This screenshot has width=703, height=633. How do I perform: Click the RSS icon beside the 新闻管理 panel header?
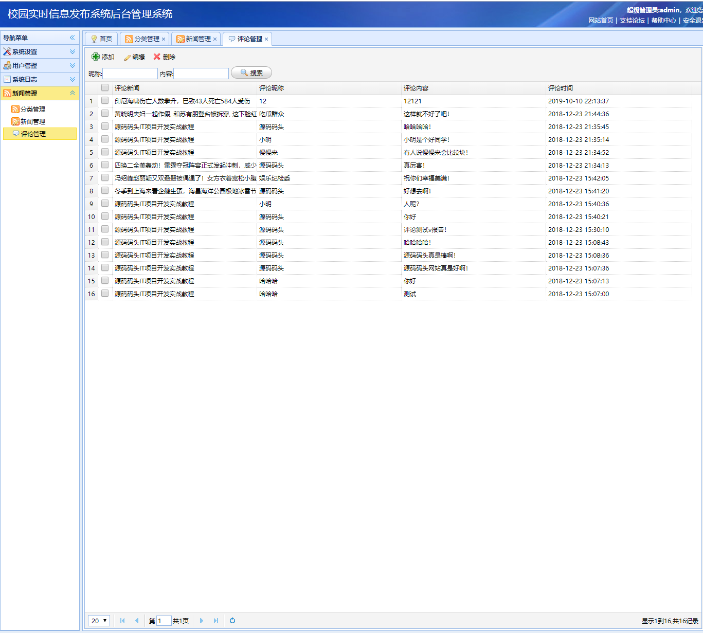pos(7,93)
